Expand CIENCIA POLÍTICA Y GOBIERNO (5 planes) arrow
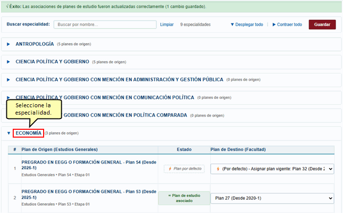The width and height of the screenshot is (343, 213). tap(8, 62)
